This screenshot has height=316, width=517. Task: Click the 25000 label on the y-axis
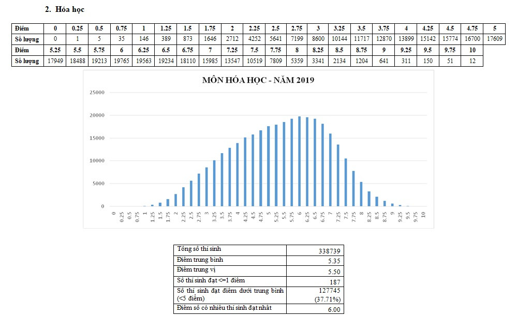(x=97, y=93)
